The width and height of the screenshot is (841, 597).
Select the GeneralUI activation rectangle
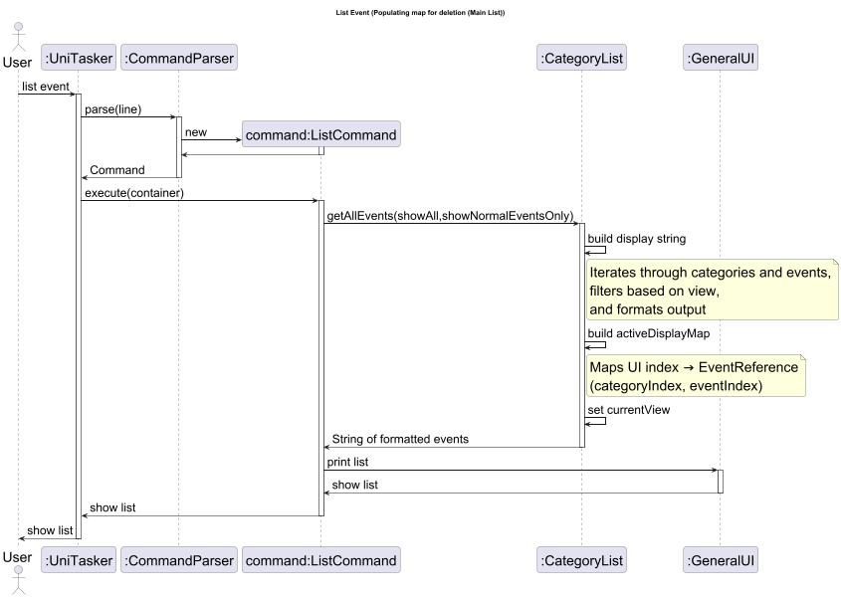[719, 480]
